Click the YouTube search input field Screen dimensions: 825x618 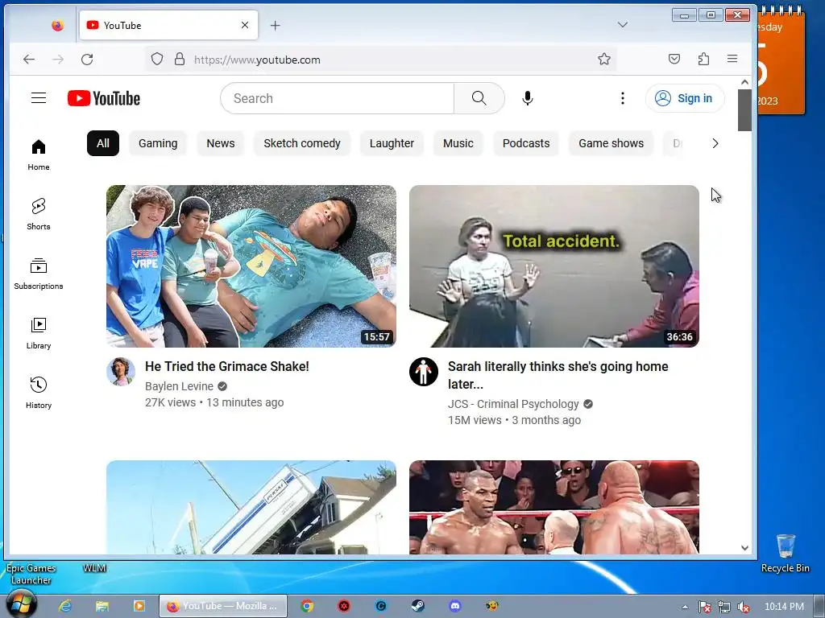tap(338, 98)
